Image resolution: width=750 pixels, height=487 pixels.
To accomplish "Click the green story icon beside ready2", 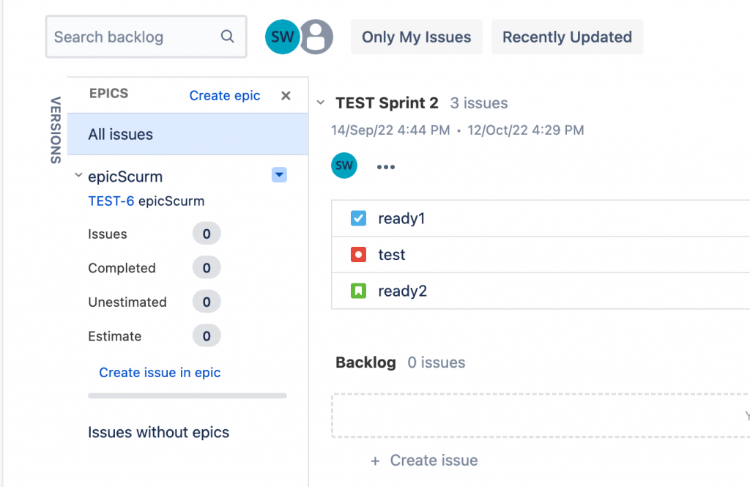I will 358,291.
